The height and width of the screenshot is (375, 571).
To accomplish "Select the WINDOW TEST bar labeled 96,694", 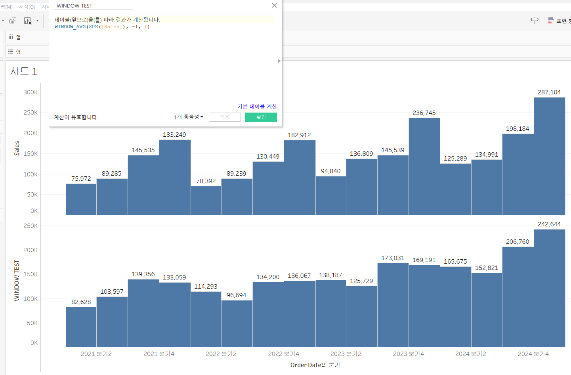I will [x=237, y=323].
